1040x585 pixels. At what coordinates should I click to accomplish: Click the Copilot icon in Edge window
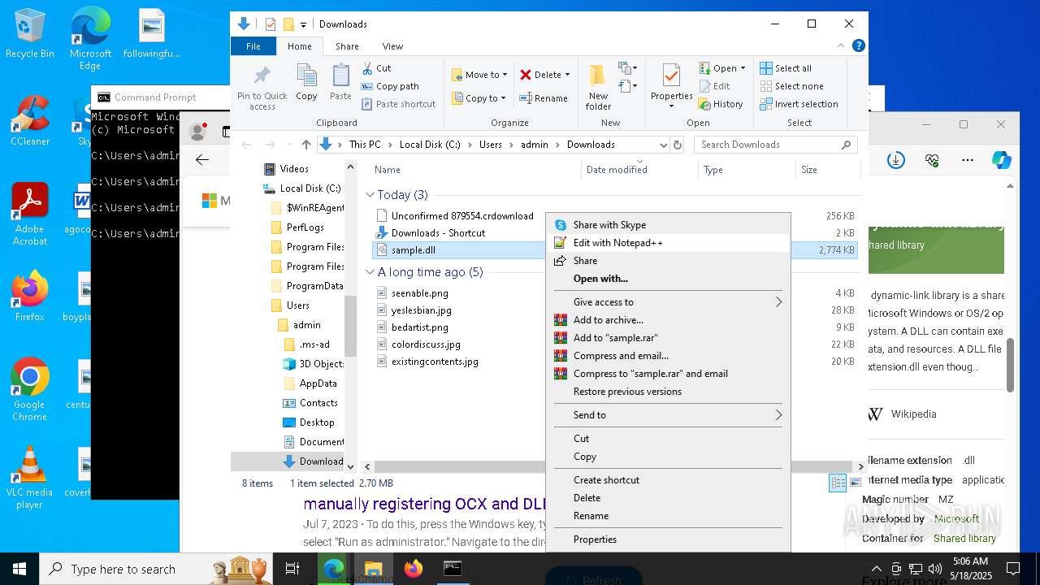point(1001,160)
